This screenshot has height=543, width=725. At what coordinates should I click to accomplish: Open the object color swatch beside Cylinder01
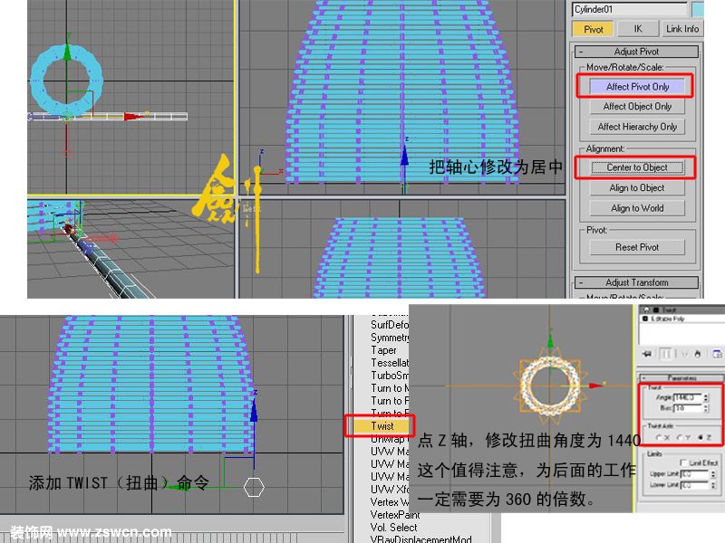click(x=698, y=9)
